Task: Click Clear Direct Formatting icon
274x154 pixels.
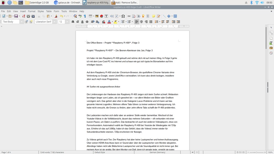Action: pyautogui.click(x=104, y=22)
